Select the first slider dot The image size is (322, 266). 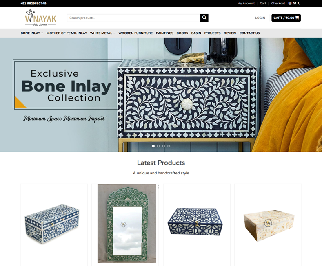[x=153, y=146]
